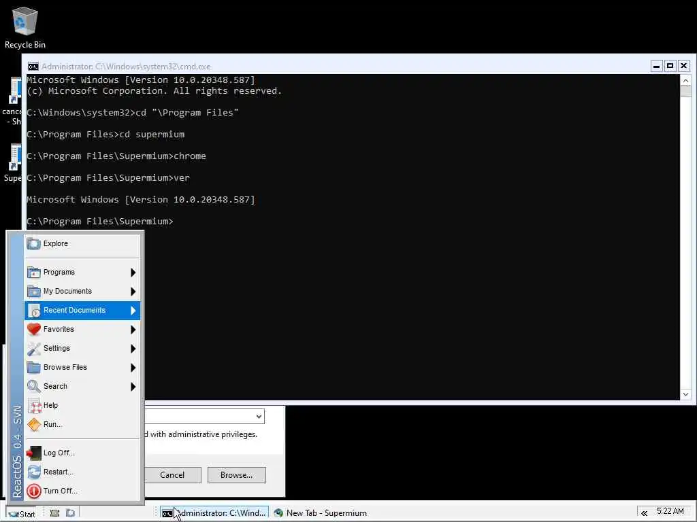Minimize the cmd.exe window
This screenshot has width=697, height=522.
point(657,66)
